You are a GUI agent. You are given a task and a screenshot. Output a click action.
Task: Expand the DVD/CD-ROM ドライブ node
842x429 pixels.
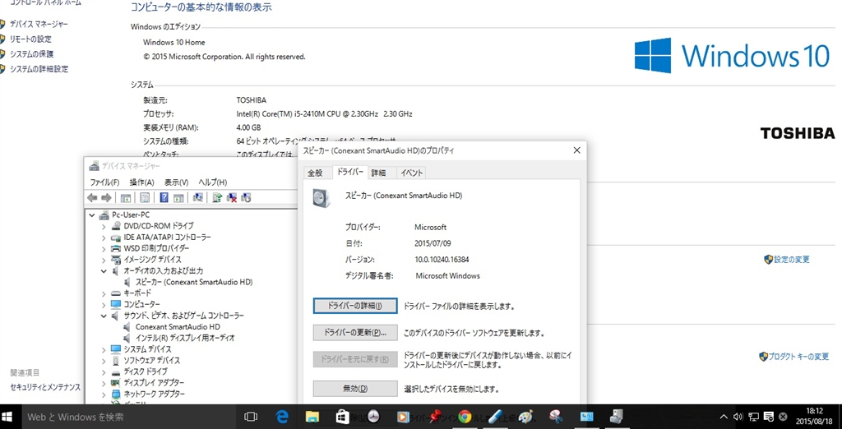click(x=104, y=226)
